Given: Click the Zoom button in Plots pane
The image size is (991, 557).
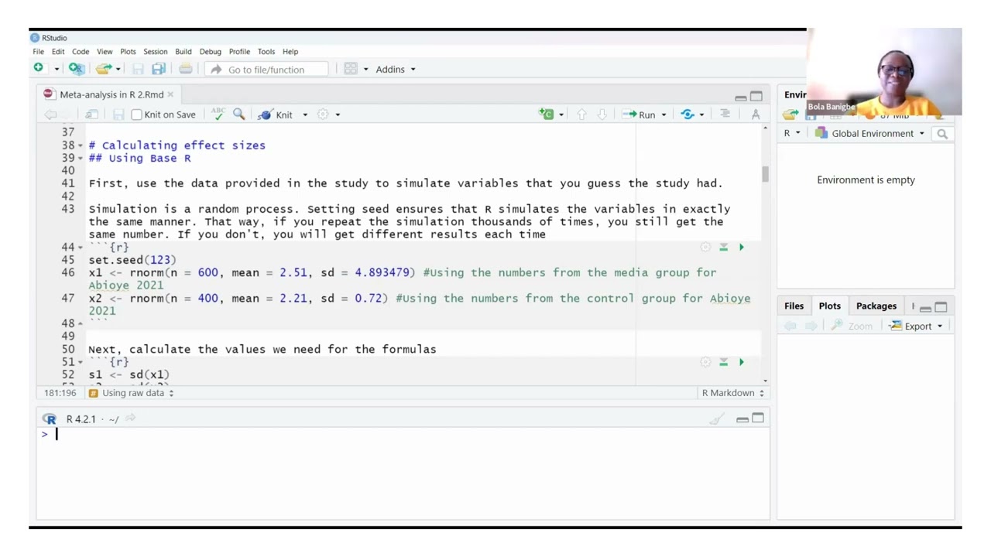Looking at the screenshot, I should (852, 326).
